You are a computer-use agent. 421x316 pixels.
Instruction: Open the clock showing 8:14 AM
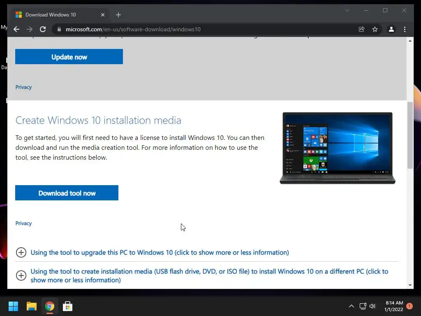[x=394, y=306]
